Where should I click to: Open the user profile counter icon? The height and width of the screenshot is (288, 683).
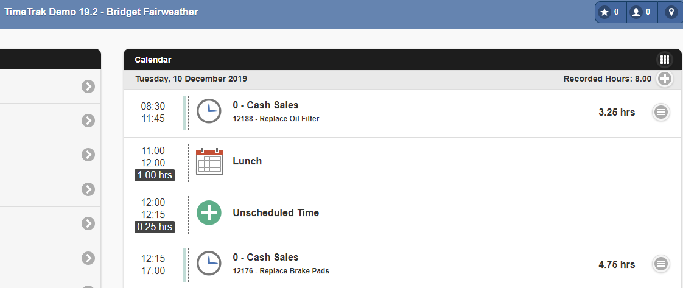(642, 12)
